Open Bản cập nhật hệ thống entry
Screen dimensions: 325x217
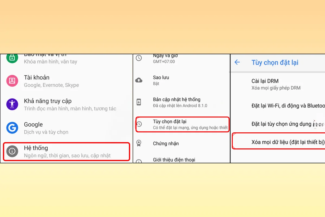[x=180, y=102]
